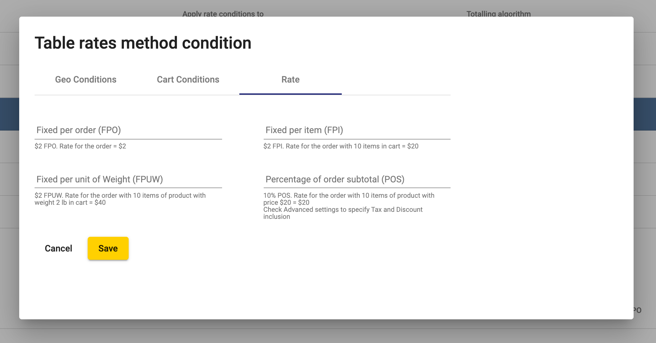Click the '$2 FPI' example hint text
The width and height of the screenshot is (656, 343).
tap(341, 146)
